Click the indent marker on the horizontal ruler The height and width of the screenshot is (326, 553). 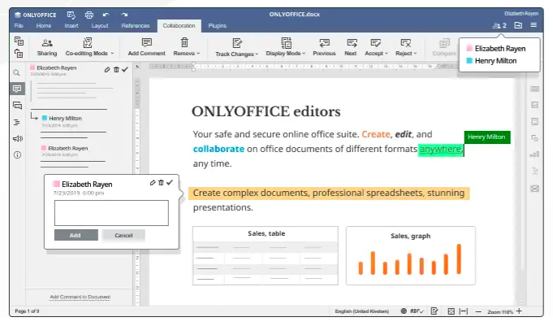pyautogui.click(x=193, y=67)
